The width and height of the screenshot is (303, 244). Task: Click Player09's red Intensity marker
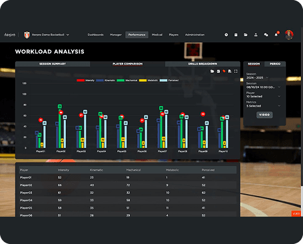click(x=202, y=114)
